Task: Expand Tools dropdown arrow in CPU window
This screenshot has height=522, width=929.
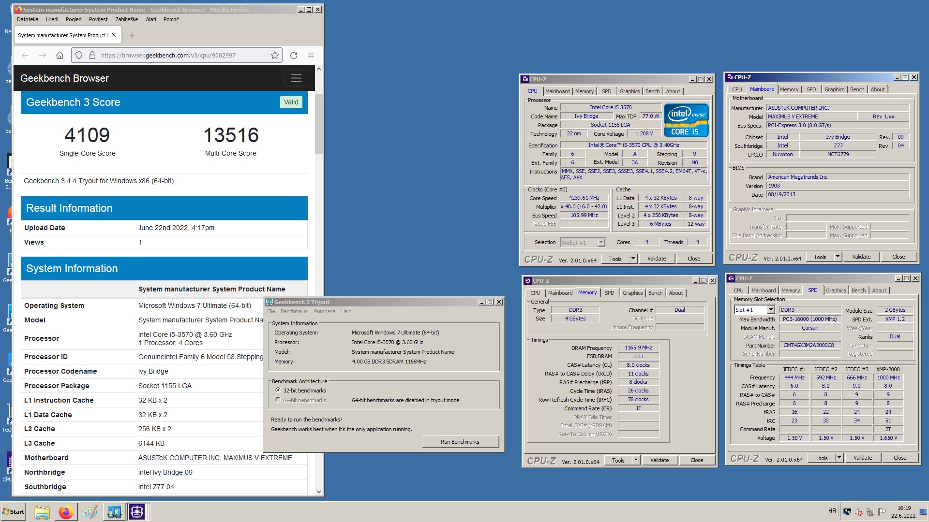Action: tap(632, 259)
